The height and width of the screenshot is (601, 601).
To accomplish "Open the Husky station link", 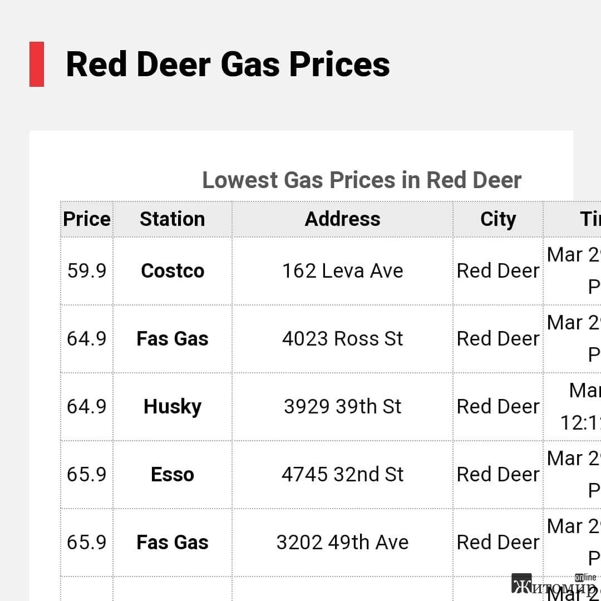I will (x=173, y=407).
